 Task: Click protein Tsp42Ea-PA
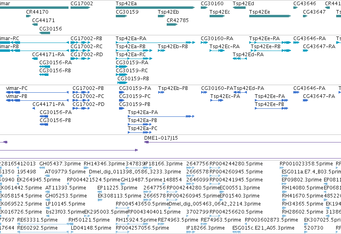click(143, 112)
